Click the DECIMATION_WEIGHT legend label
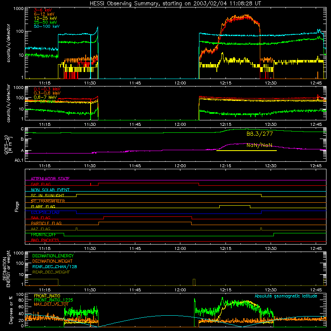Image resolution: width=331 pixels, height=331 pixels. (x=53, y=261)
